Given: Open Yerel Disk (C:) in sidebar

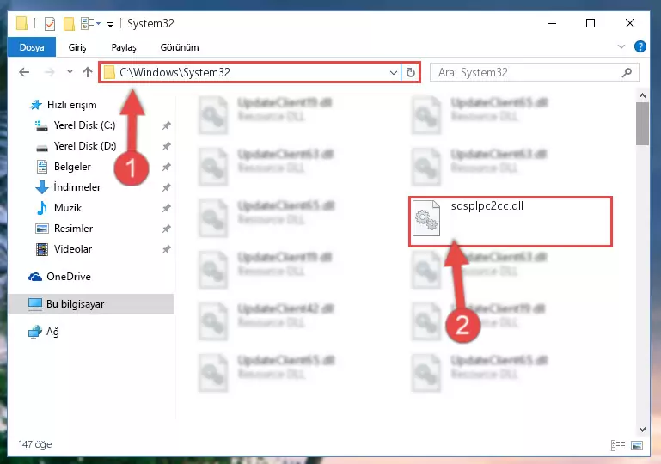Looking at the screenshot, I should coord(84,125).
